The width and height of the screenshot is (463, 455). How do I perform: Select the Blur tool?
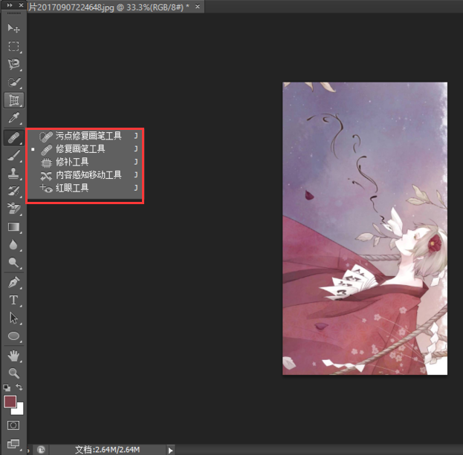click(x=13, y=245)
